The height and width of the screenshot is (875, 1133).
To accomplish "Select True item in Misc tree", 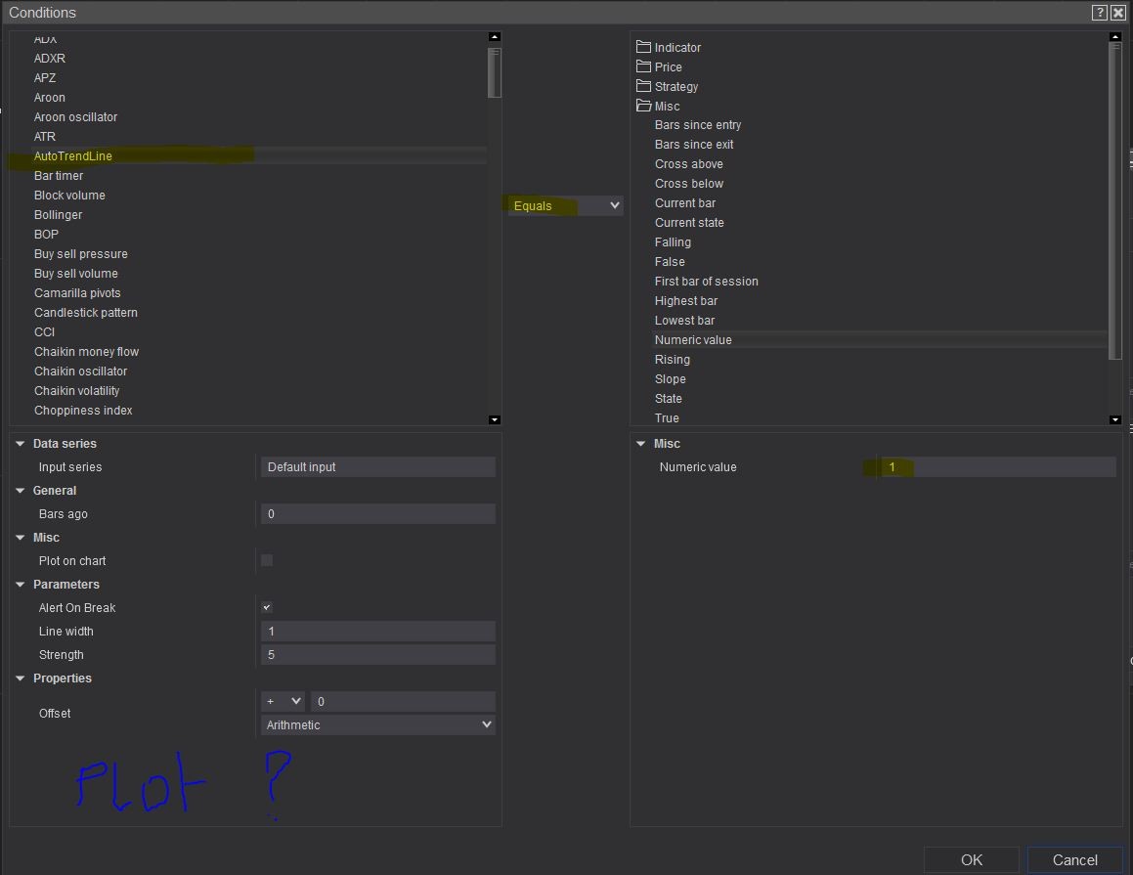I will click(667, 417).
